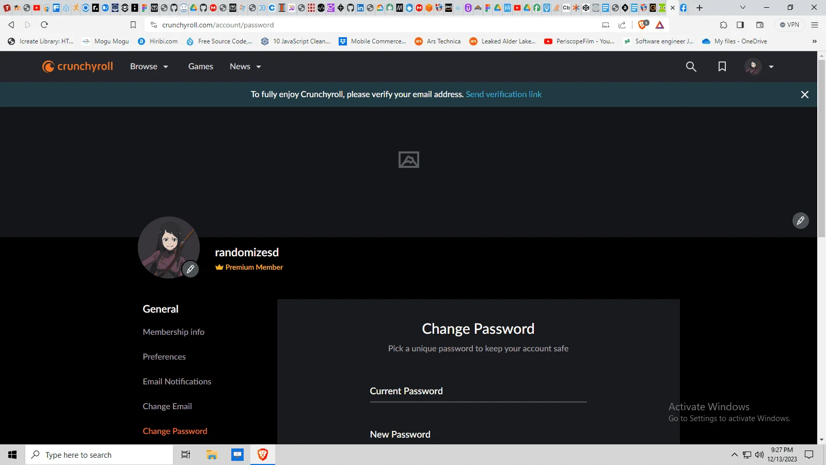Open the Games menu item
826x465 pixels.
pyautogui.click(x=201, y=66)
